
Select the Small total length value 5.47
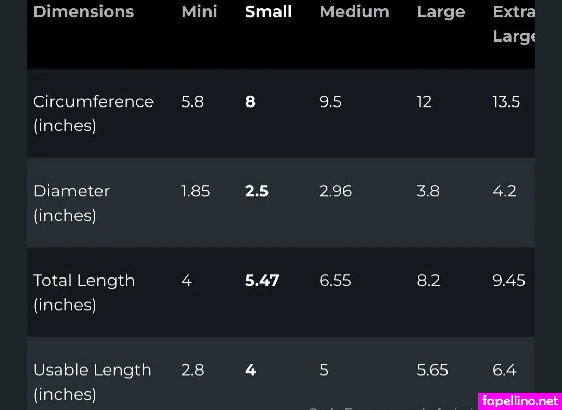tap(262, 281)
